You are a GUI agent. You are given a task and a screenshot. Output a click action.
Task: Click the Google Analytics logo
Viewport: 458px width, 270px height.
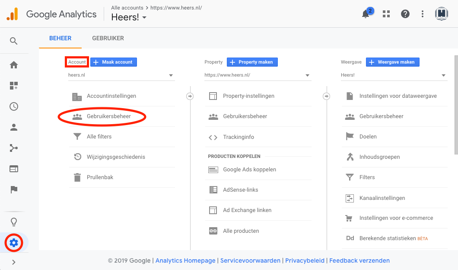12,14
